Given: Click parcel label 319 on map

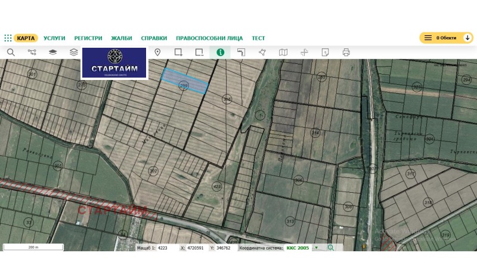Looking at the screenshot, I should 445,235.
